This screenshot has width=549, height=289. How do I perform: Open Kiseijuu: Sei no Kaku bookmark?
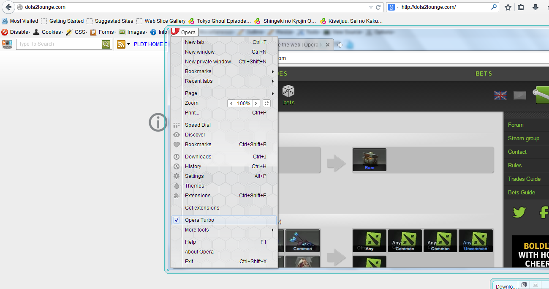click(x=351, y=21)
